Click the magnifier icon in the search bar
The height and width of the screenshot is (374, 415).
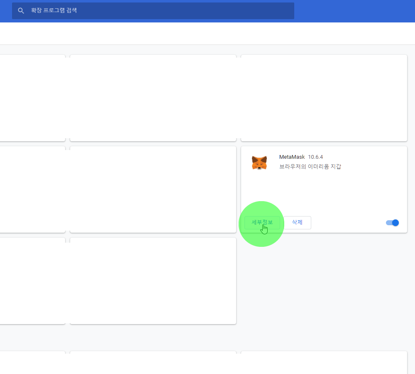pyautogui.click(x=21, y=10)
